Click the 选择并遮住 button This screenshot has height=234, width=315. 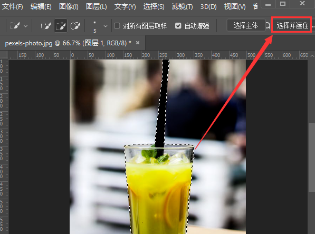292,25
